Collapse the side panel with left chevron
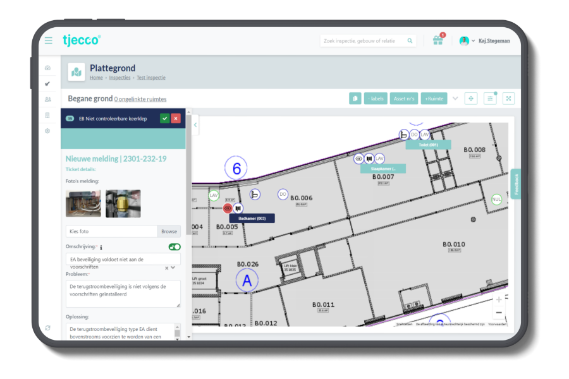Viewport: 569px width, 379px height. pyautogui.click(x=195, y=125)
